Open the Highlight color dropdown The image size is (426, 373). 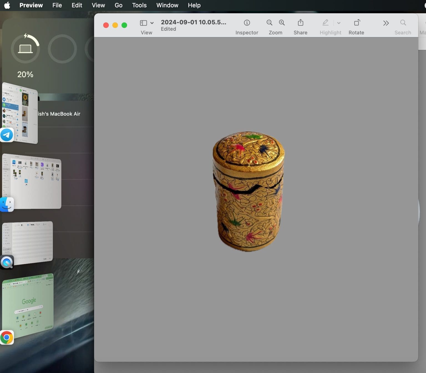(x=339, y=23)
